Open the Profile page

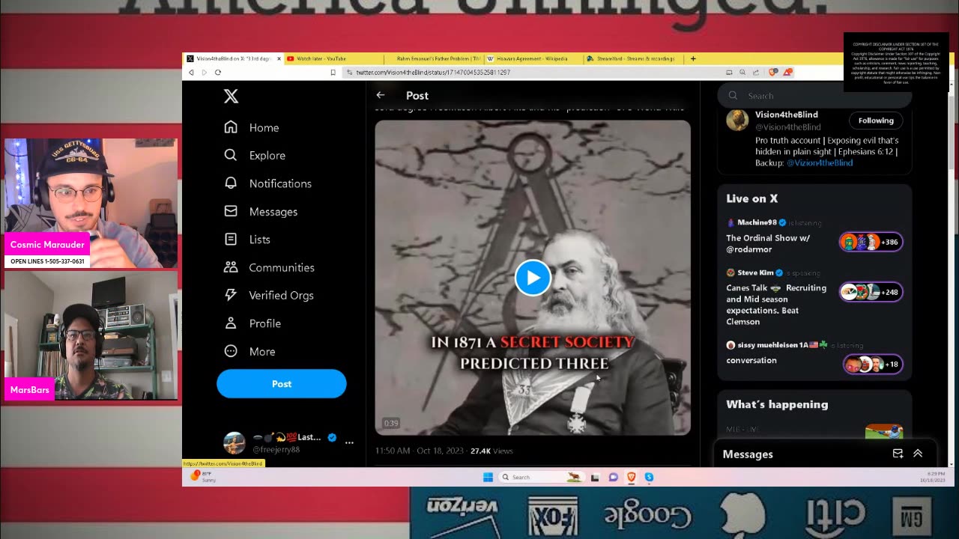(252, 323)
